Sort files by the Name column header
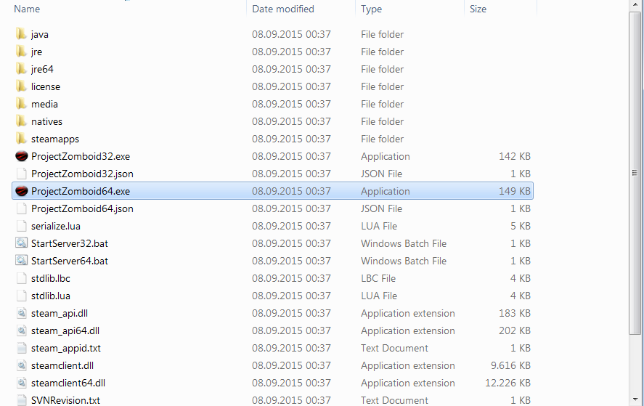The width and height of the screenshot is (644, 406). click(x=27, y=9)
